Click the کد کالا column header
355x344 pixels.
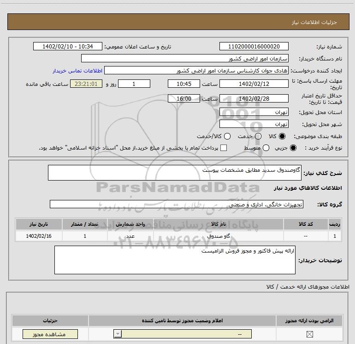[306, 224]
